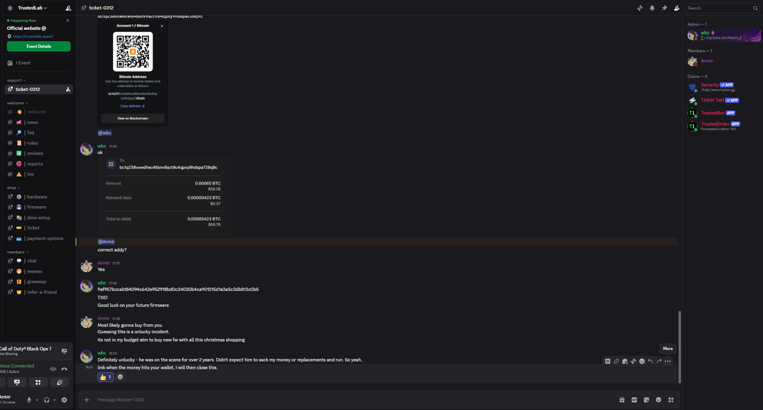Open TrustedOrder app in member list
This screenshot has width=763, height=410.
coord(723,126)
